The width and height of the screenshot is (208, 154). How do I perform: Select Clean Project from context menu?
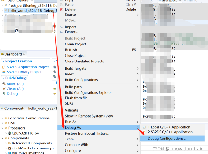(99, 44)
